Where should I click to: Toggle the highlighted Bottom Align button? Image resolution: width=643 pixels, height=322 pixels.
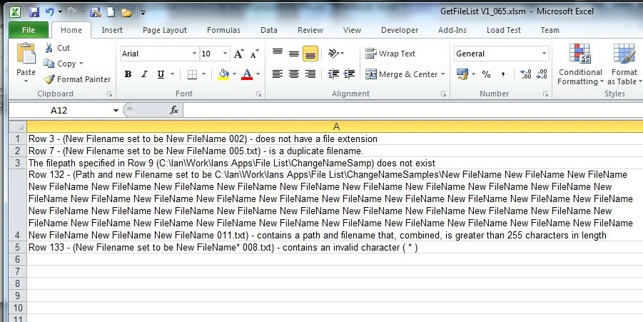(310, 54)
